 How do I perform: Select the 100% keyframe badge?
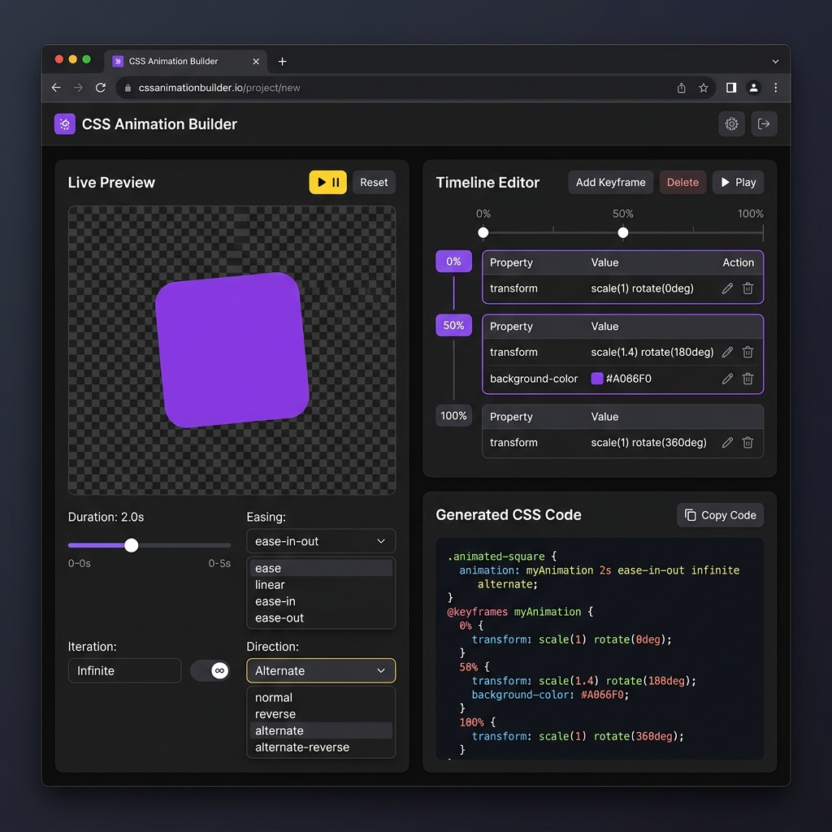pyautogui.click(x=453, y=415)
